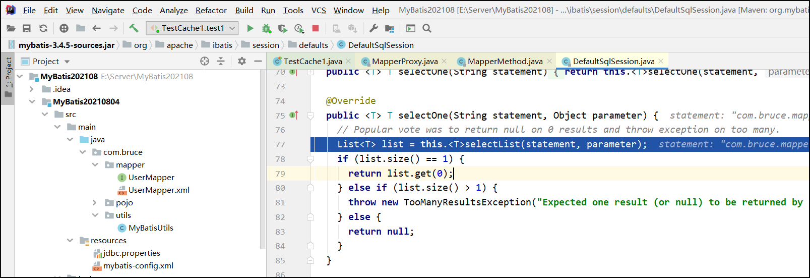Screen dimensions: 810x278
Task: Expand the pojo package arrow
Action: point(95,202)
